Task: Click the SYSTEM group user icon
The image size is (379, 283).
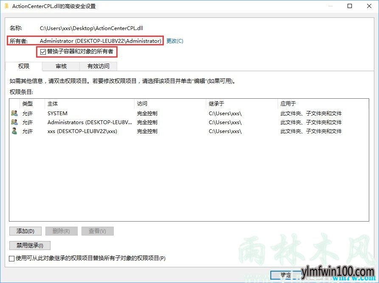Action: coord(14,113)
